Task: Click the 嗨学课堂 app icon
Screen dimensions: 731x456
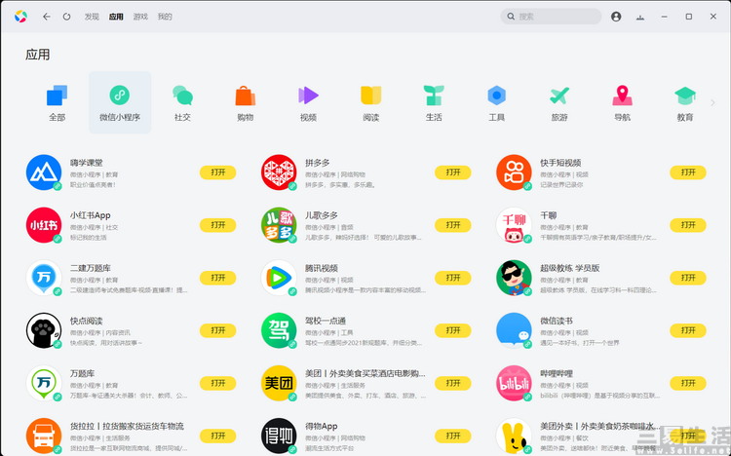Action: pos(44,172)
